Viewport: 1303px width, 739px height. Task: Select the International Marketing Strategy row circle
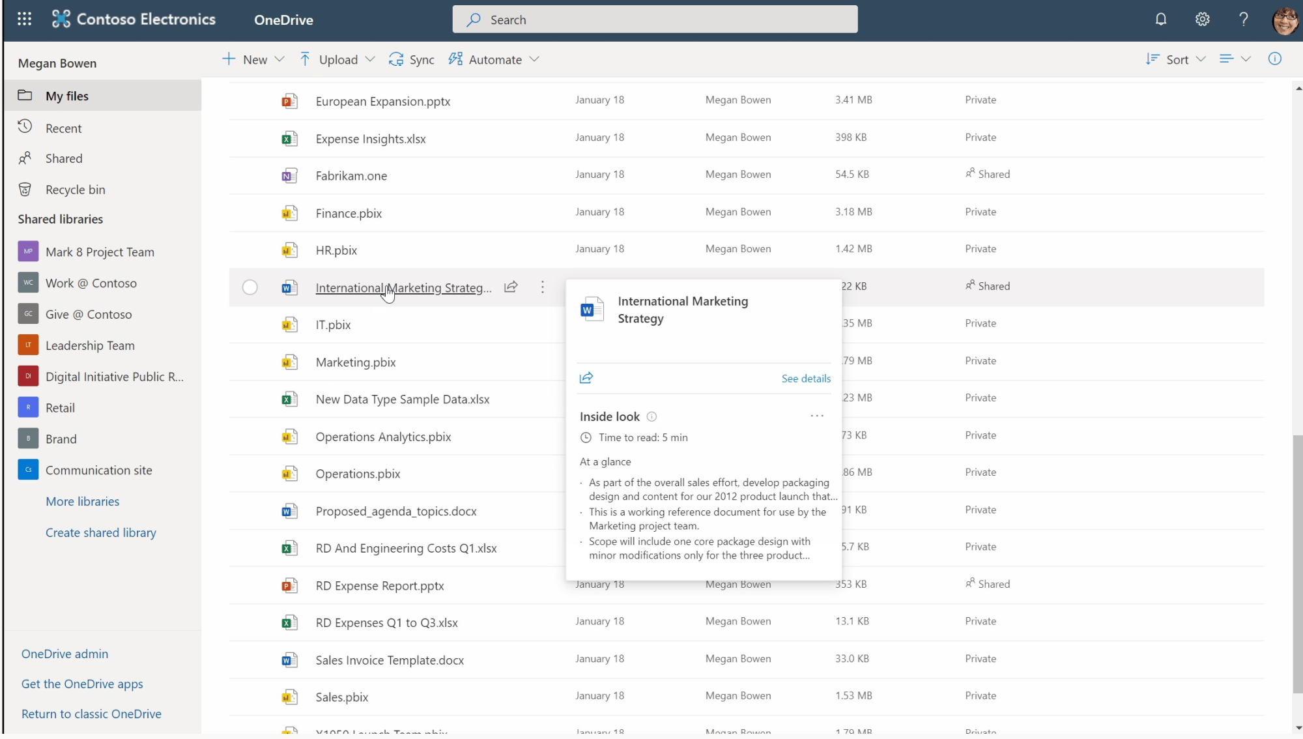250,287
